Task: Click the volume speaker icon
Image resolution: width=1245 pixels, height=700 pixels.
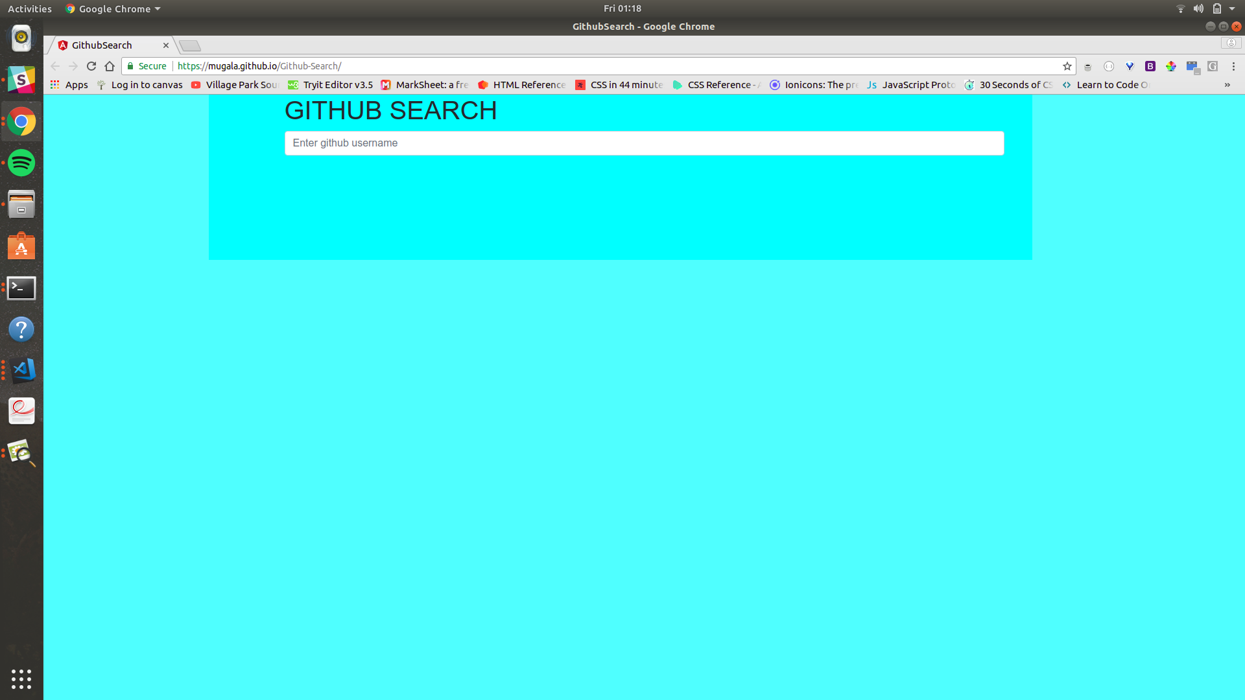Action: click(x=1199, y=9)
